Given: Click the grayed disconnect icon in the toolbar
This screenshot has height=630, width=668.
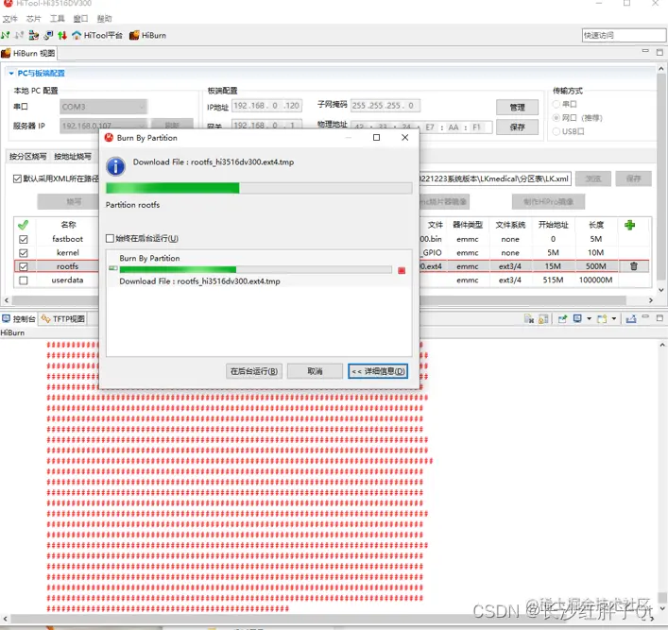Looking at the screenshot, I should tap(19, 35).
